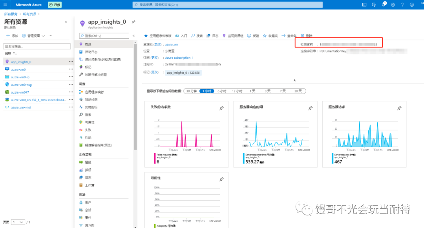Focus the 按名称筛选 filter field

click(37, 46)
